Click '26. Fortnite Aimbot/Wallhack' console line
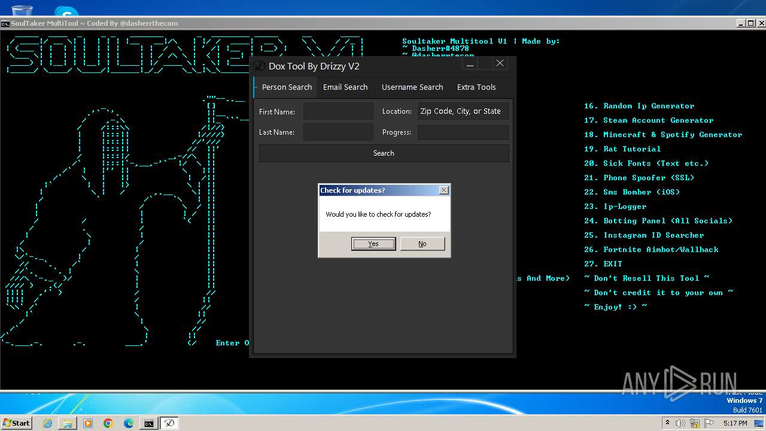 [x=651, y=250]
